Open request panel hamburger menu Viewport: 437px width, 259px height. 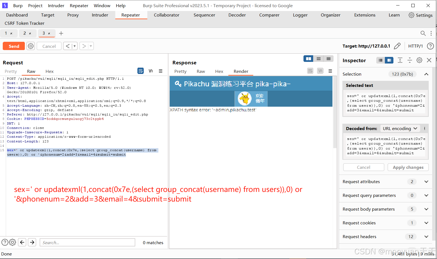[x=161, y=71]
